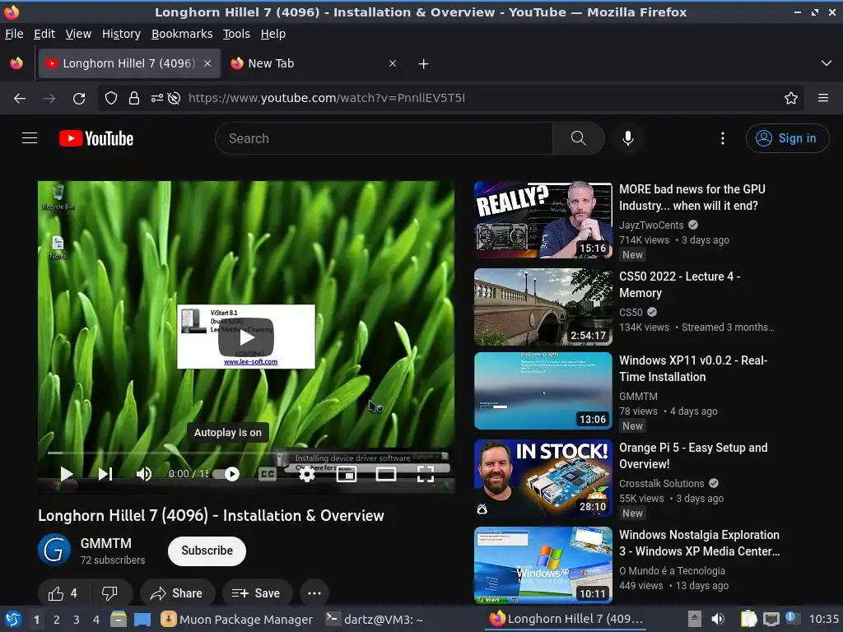
Task: Go to the YouTube home logo
Action: click(x=96, y=138)
